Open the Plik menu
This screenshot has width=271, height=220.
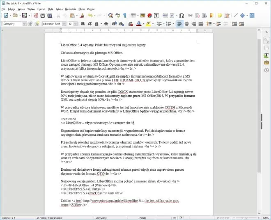tap(3, 9)
